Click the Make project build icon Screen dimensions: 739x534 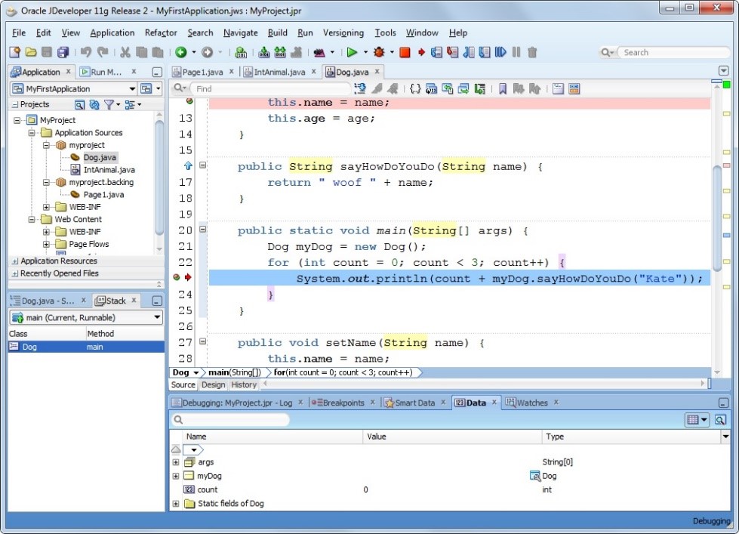[264, 52]
